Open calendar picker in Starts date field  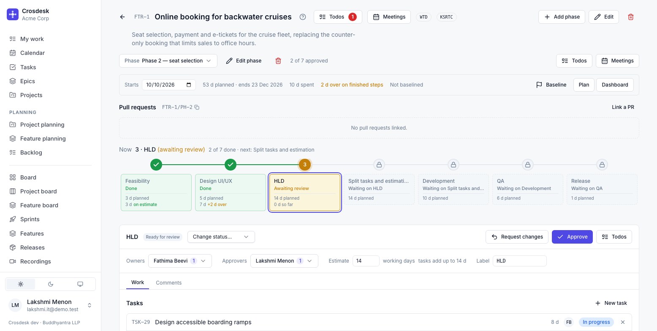pos(189,85)
